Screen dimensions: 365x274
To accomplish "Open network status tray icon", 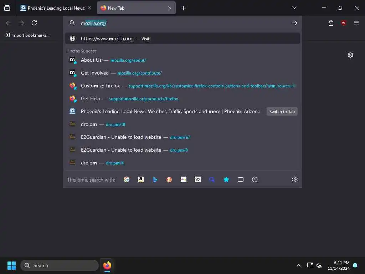I will [x=310, y=265].
